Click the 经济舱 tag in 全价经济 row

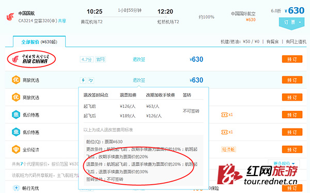[228, 150]
